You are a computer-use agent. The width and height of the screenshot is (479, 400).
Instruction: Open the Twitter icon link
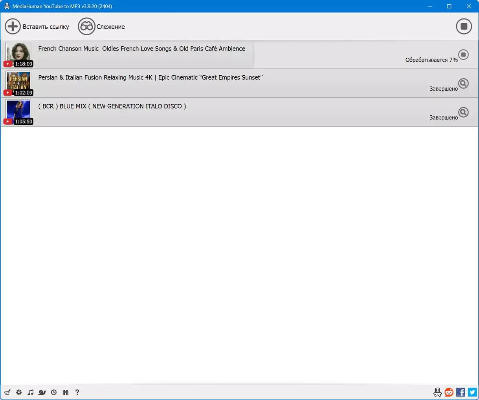point(472,392)
